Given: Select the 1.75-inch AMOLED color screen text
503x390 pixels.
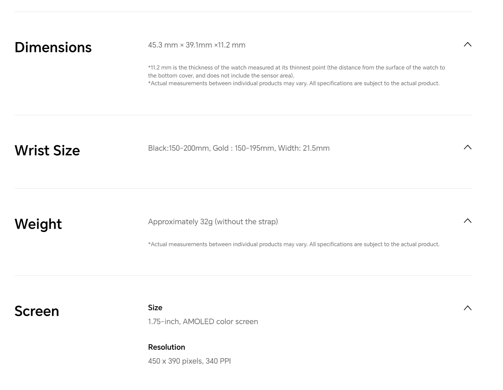Looking at the screenshot, I should coord(203,322).
